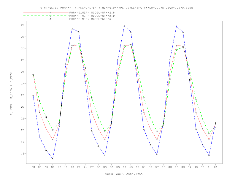
Task: Click the y-axis tick value 23
Action: [x=23, y=95]
